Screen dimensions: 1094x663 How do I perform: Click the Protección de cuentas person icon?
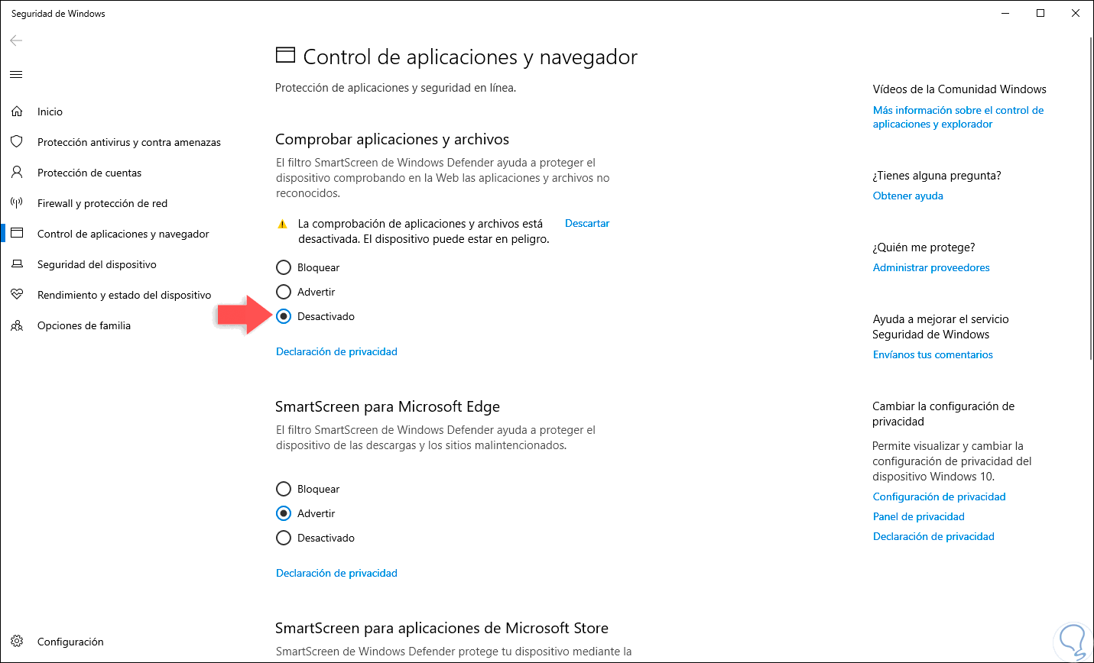pyautogui.click(x=17, y=173)
